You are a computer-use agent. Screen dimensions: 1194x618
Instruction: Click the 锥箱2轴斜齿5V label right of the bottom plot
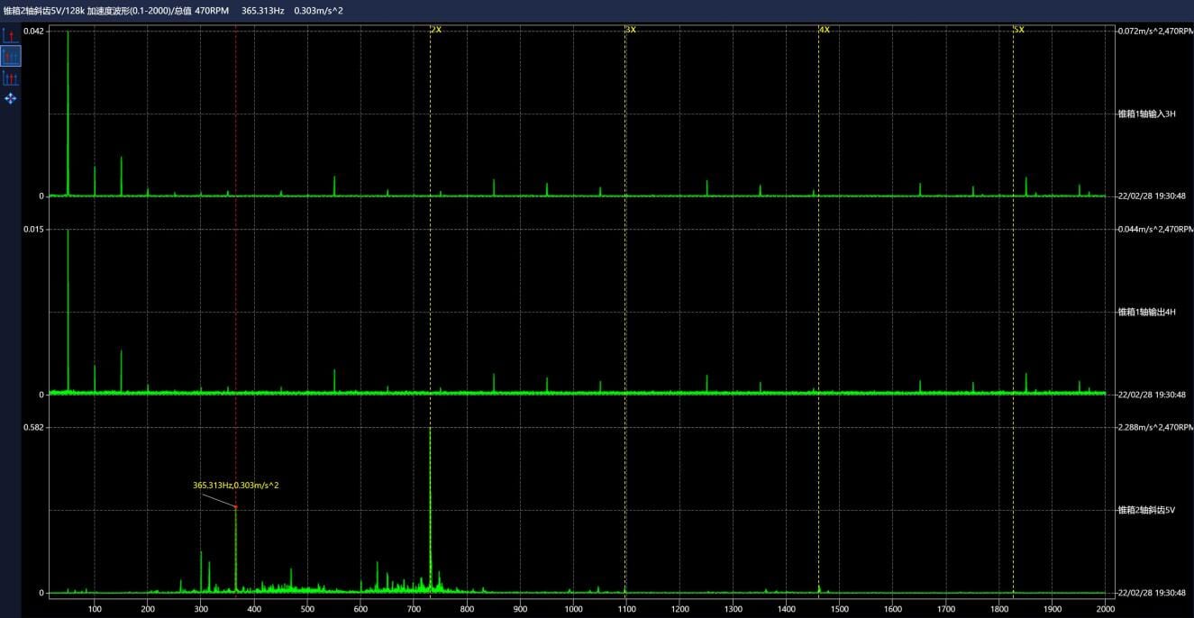click(1146, 510)
